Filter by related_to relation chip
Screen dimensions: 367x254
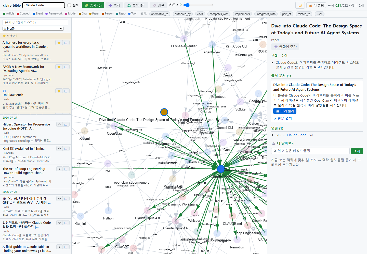(x=304, y=14)
